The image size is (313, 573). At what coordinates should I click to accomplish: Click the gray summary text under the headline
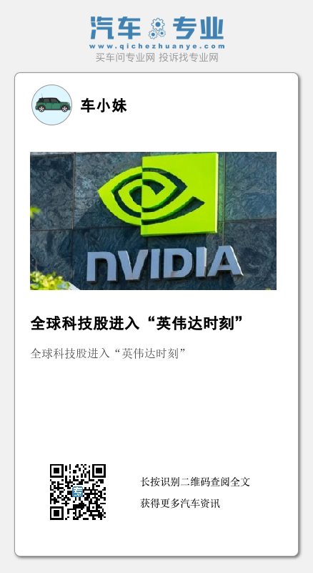tap(109, 353)
